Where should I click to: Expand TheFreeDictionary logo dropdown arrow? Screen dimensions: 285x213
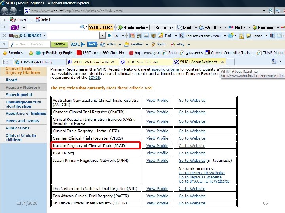pos(44,35)
